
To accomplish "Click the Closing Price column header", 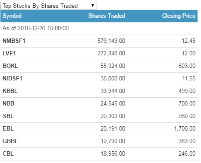I will [x=179, y=16].
